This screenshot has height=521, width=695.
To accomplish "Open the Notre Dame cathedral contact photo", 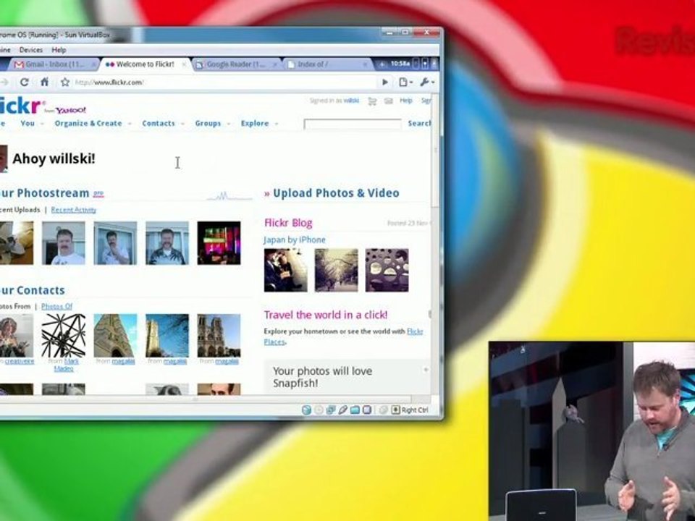I will click(x=219, y=335).
